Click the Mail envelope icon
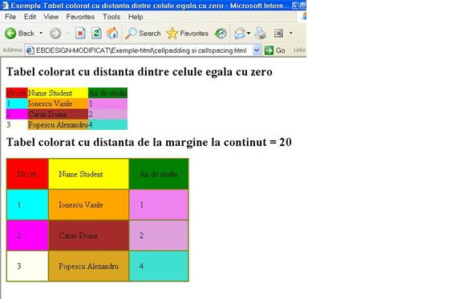This screenshot has width=462, height=299. pos(240,34)
